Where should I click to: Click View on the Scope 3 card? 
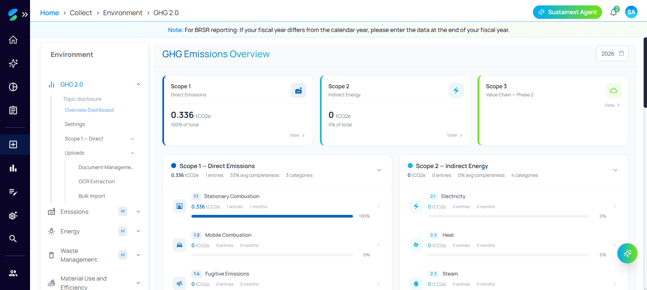point(612,105)
